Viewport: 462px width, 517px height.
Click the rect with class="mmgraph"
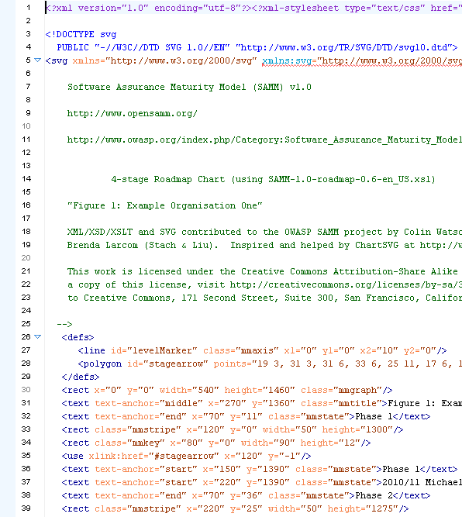coord(227,391)
